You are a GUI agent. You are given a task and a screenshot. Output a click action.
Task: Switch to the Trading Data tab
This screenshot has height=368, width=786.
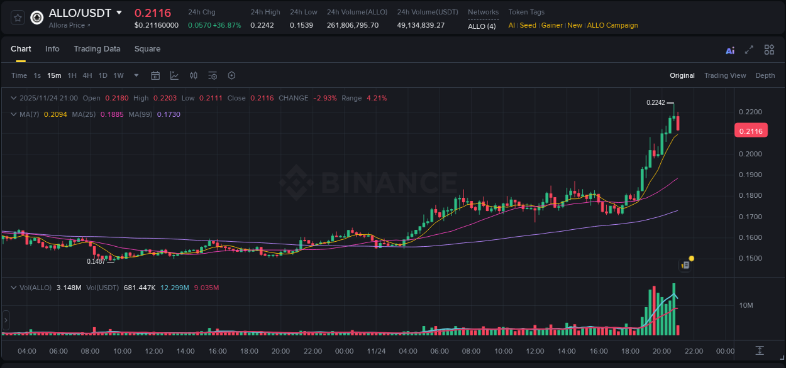[97, 48]
